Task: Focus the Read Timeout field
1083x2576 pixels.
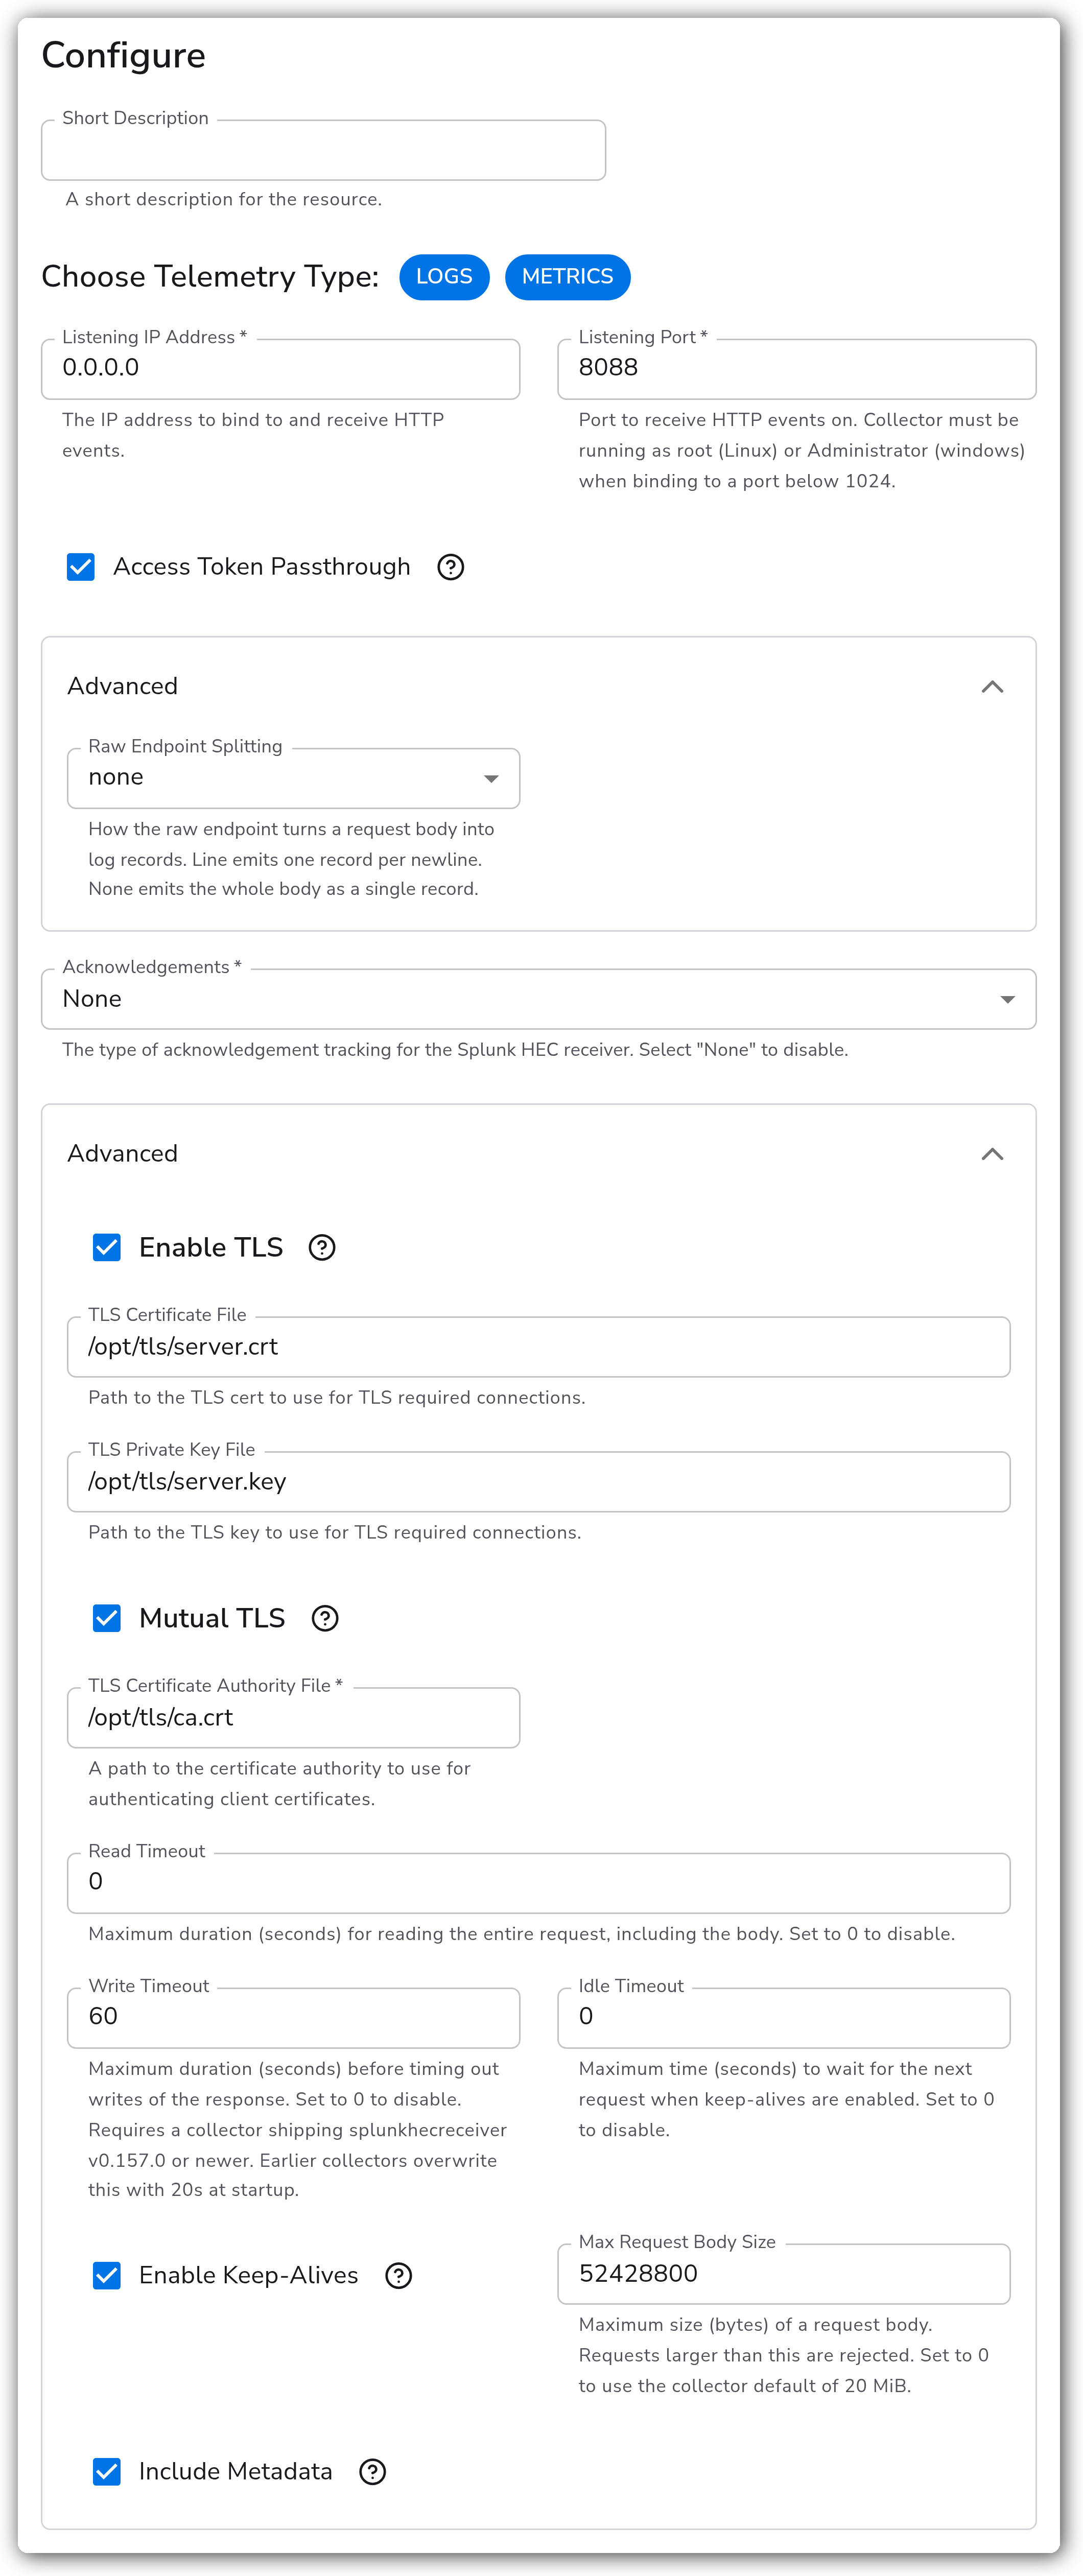Action: 538,1883
